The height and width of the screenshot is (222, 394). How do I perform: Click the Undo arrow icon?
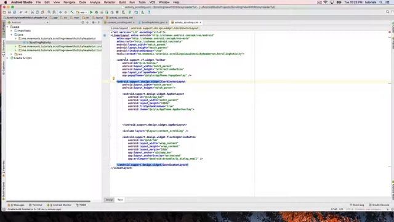coord(21,12)
